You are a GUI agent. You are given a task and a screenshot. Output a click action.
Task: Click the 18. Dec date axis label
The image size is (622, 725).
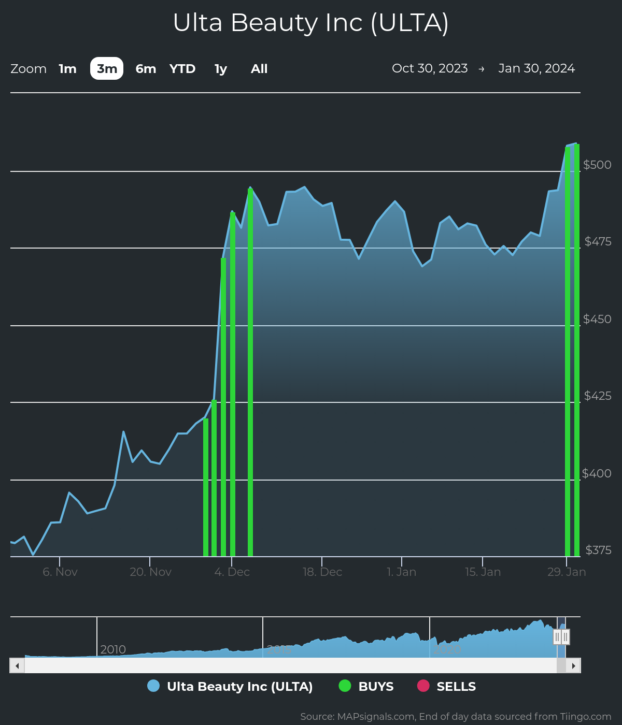tap(322, 572)
